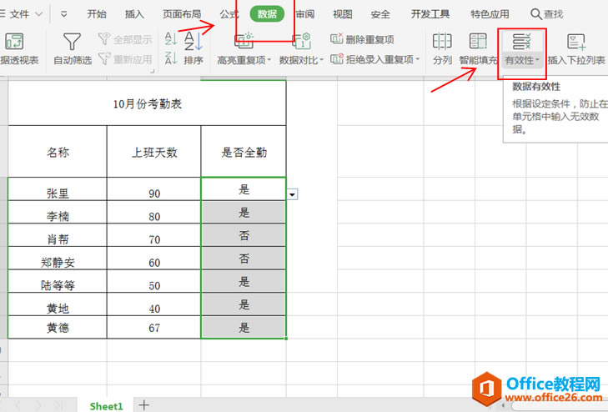Select the cell containing 陆等等
This screenshot has width=608, height=412.
[58, 281]
